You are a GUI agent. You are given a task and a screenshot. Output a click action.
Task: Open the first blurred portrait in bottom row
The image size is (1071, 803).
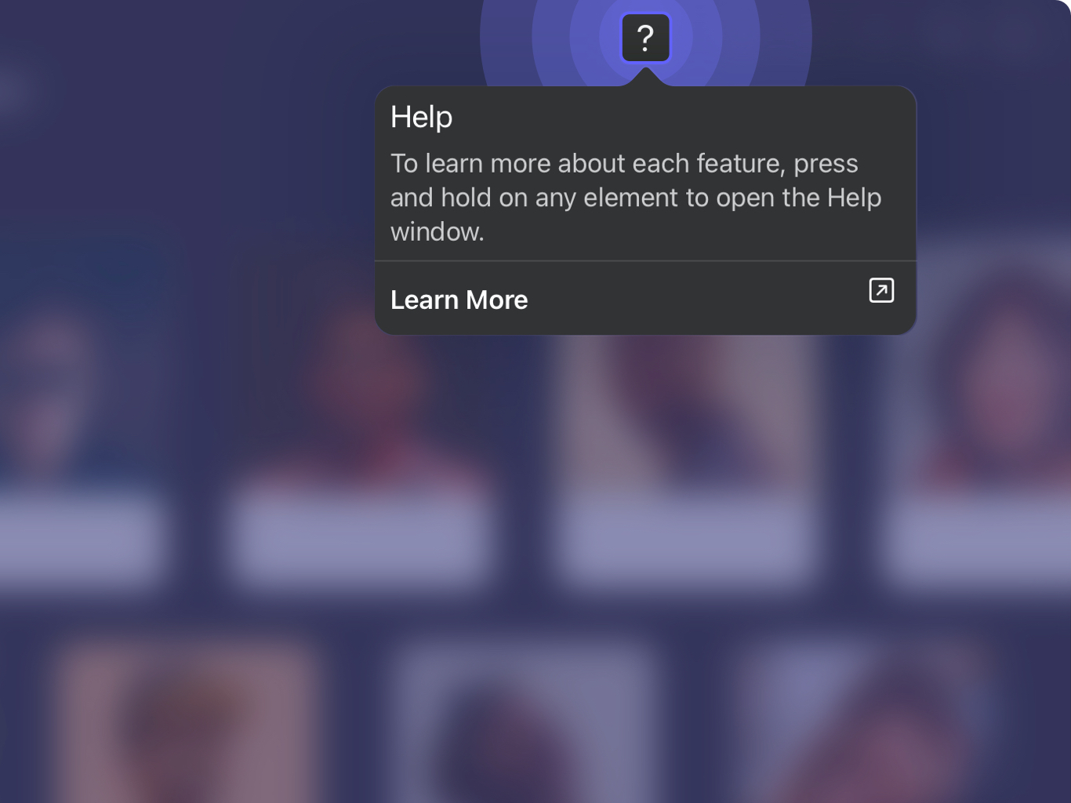coord(188,721)
